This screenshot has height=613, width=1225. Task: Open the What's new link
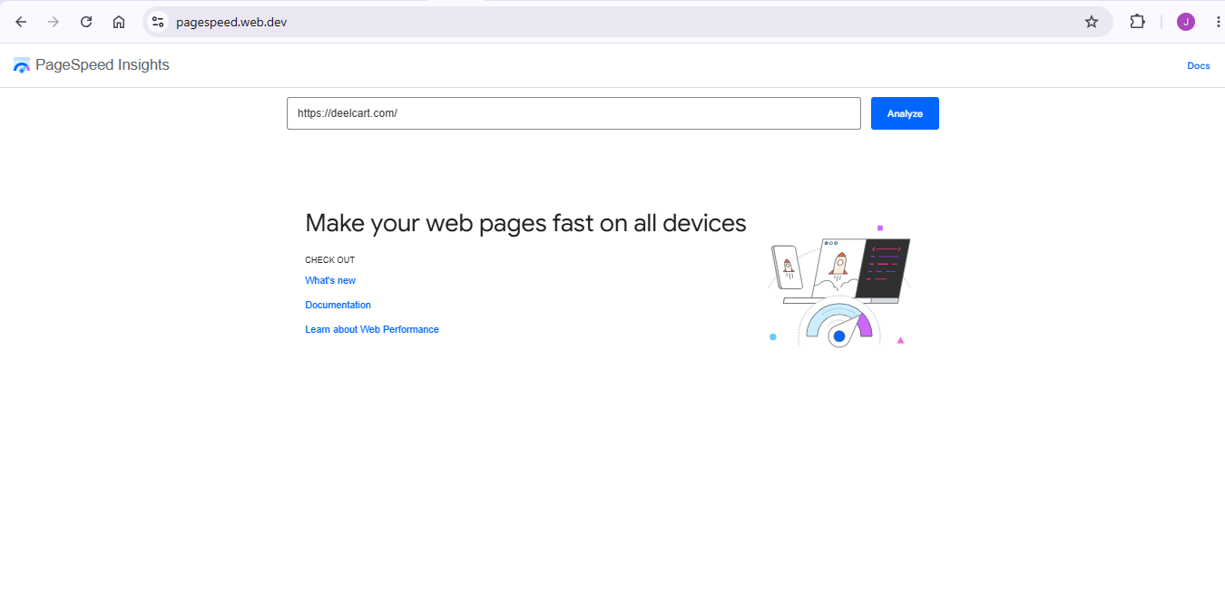click(x=330, y=280)
